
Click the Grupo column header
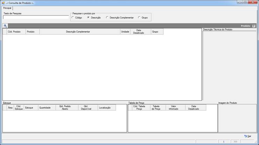pyautogui.click(x=157, y=32)
